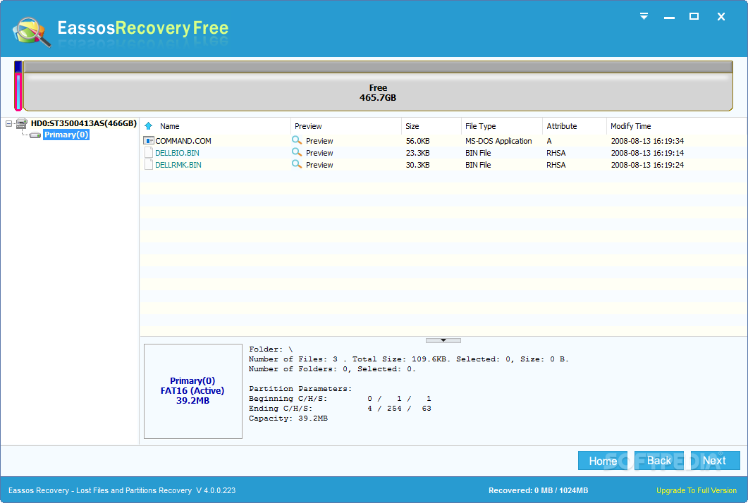Viewport: 748px width, 503px height.
Task: Maximize the Eassos Recovery window
Action: click(694, 17)
